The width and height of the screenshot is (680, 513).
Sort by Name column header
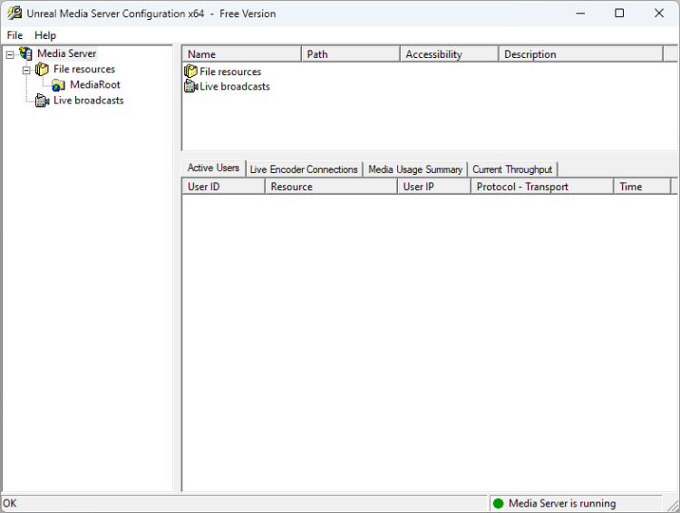[x=241, y=54]
